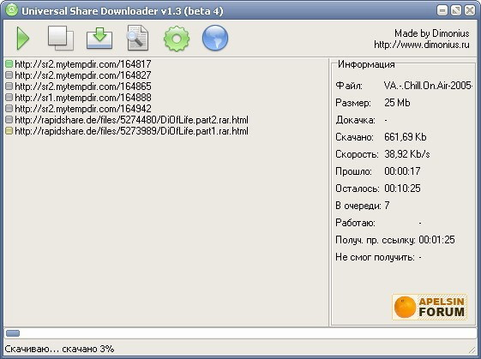The width and height of the screenshot is (481, 359).
Task: Minimize the Universal Share Downloader window
Action: tap(442, 11)
